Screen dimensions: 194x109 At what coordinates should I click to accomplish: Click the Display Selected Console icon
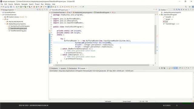click(182, 68)
